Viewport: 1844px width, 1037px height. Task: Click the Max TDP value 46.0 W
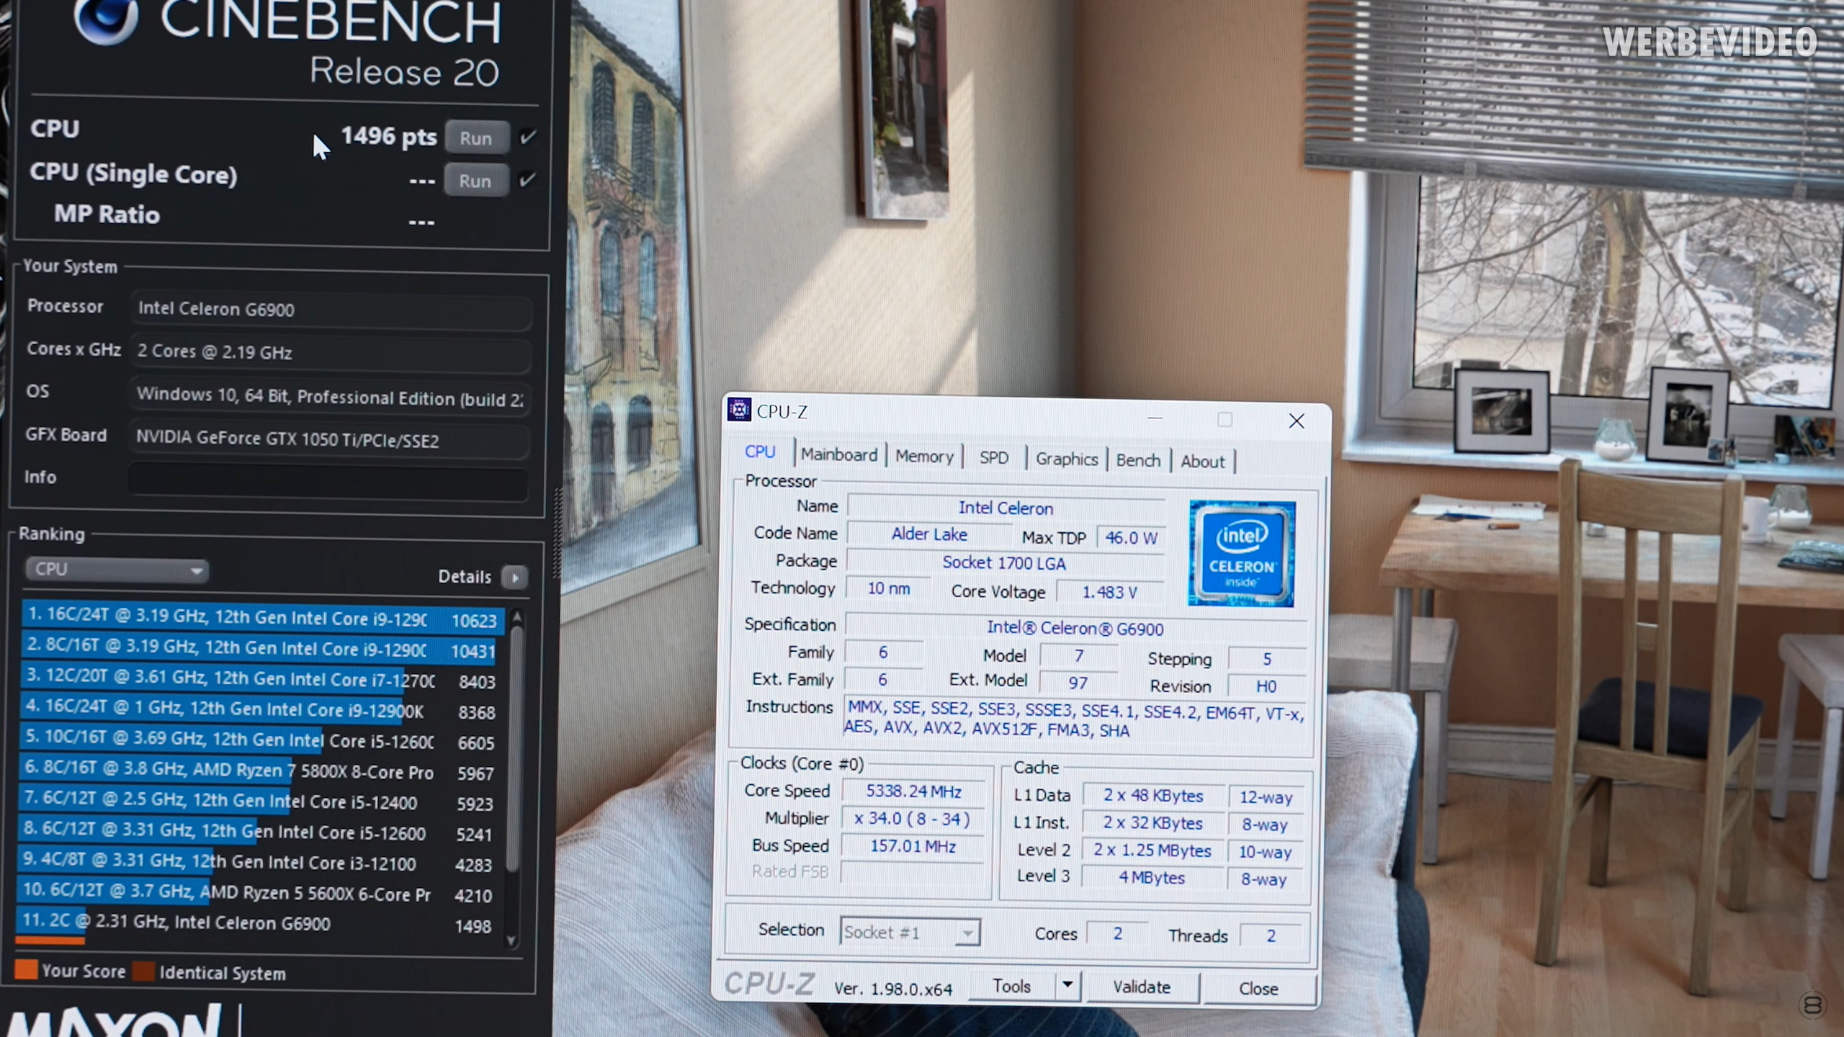coord(1131,538)
